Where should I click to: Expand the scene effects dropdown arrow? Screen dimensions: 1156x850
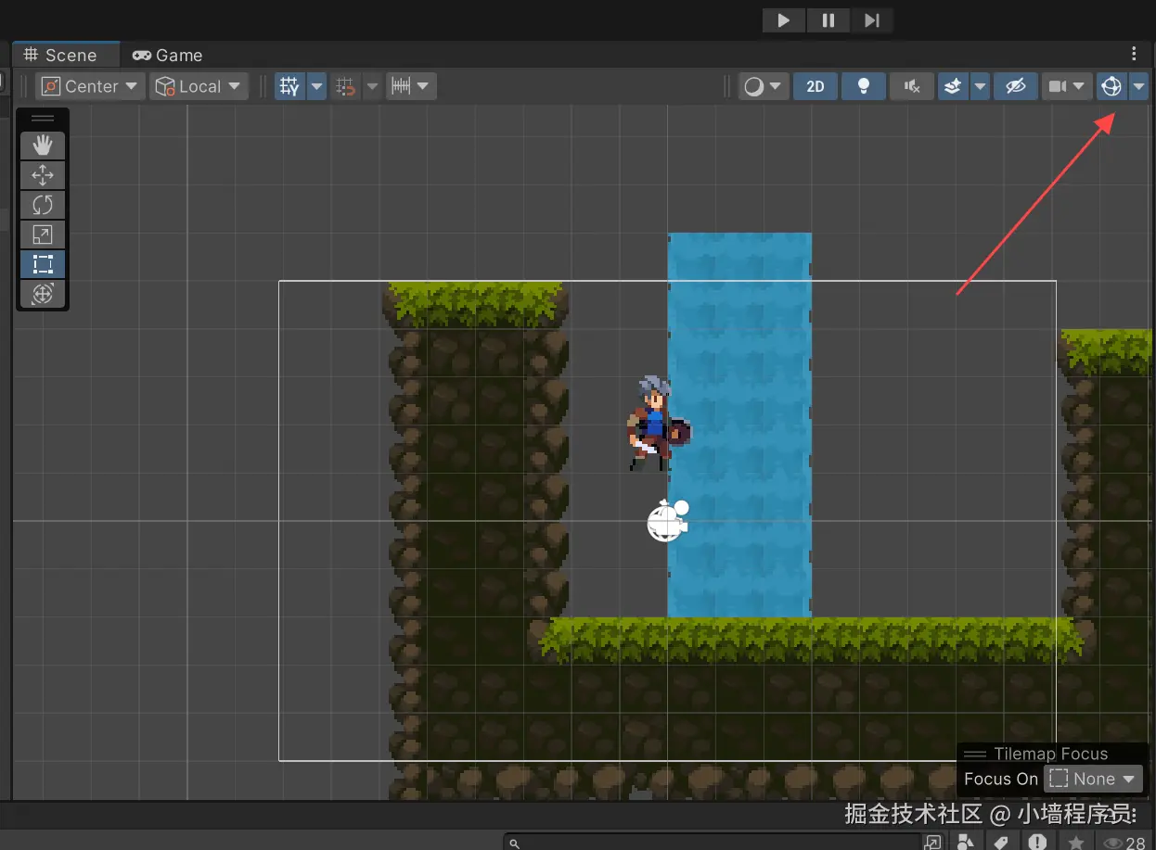pyautogui.click(x=980, y=86)
